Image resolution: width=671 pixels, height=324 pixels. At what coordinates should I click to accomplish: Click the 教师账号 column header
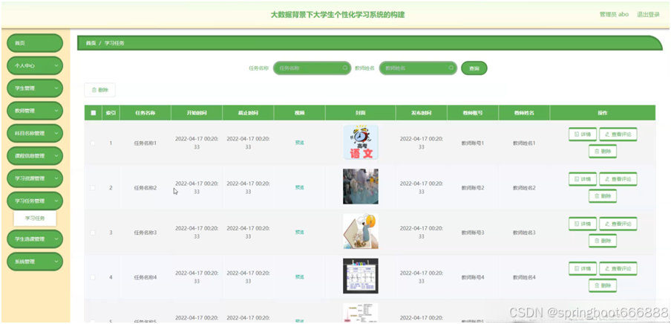click(x=473, y=113)
